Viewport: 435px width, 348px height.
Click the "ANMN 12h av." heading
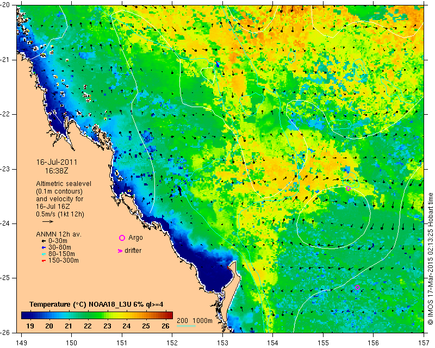pyautogui.click(x=59, y=234)
